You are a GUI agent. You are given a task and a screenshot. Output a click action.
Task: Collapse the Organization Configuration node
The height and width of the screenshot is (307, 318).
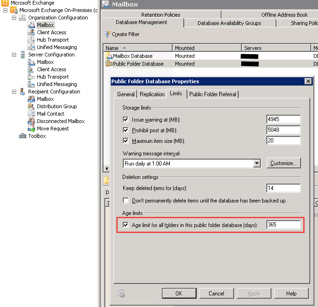(x=14, y=18)
